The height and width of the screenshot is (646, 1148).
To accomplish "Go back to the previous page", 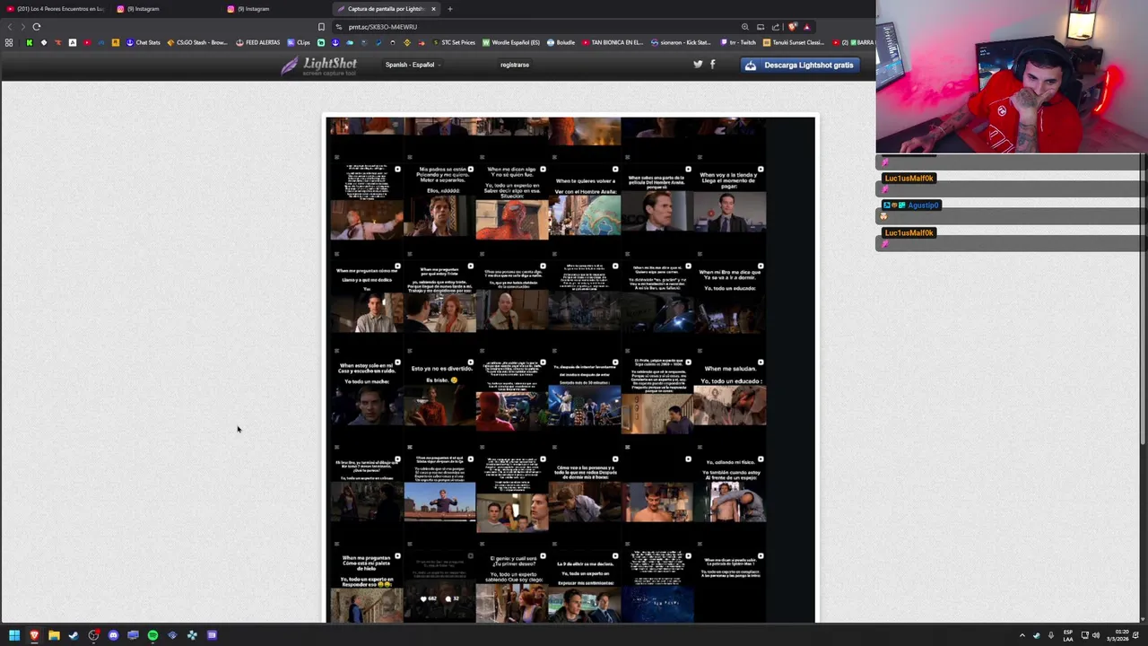I will click(10, 27).
